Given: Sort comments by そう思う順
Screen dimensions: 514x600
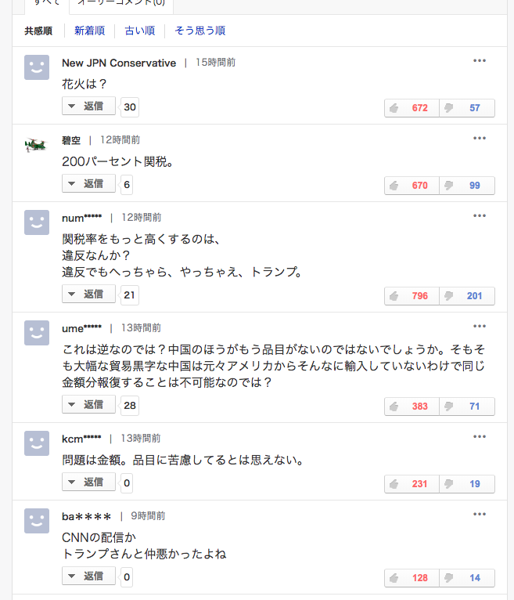Looking at the screenshot, I should pos(199,31).
